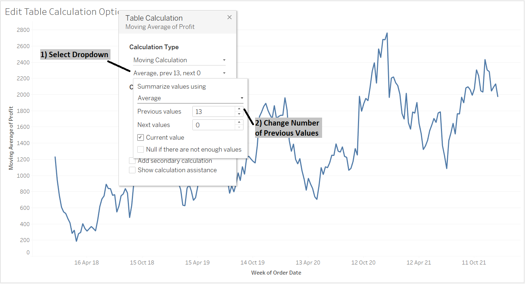Enable "Null if there are not enough values"
525x284 pixels.
(141, 149)
